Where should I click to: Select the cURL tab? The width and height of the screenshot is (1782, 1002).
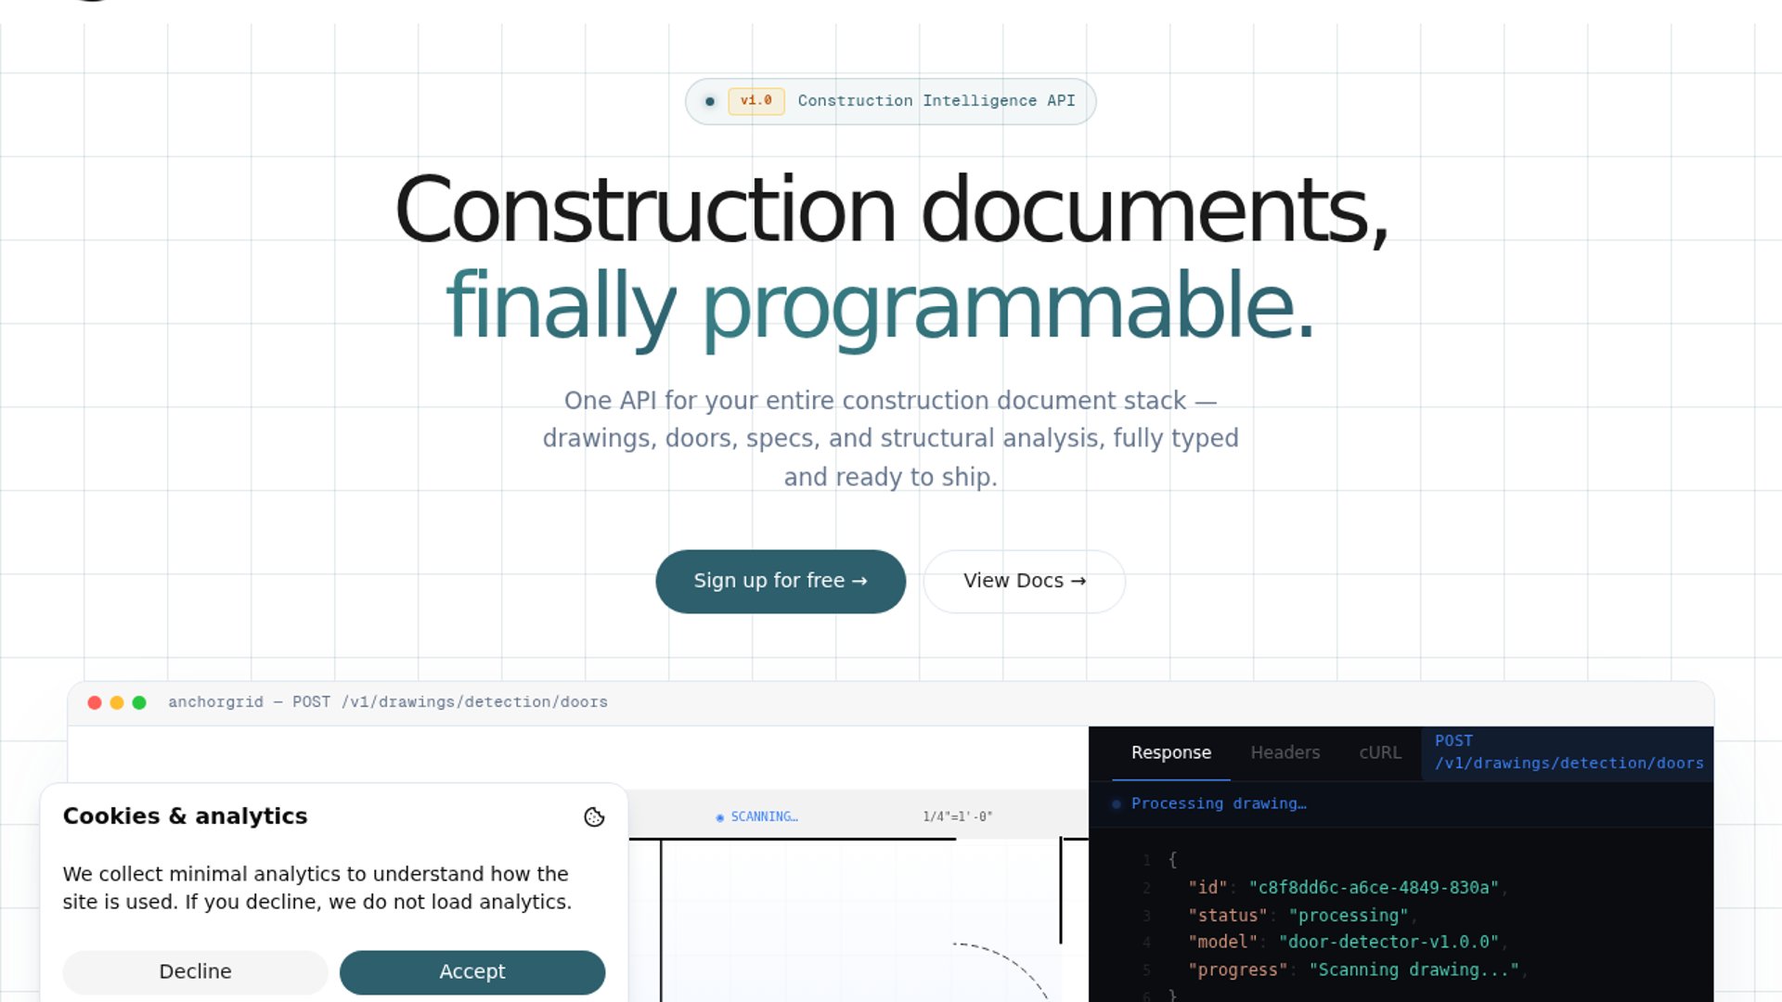[1379, 752]
